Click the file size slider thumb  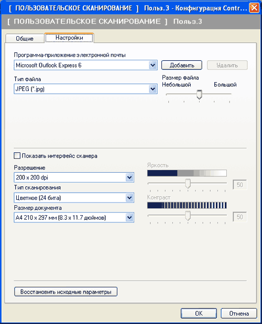(x=199, y=94)
